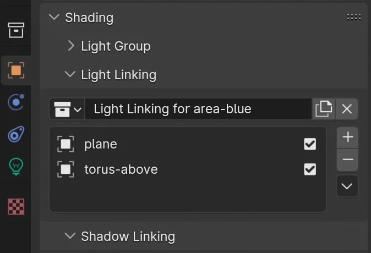Switch to the Object properties tab
This screenshot has height=253, width=371.
16,70
